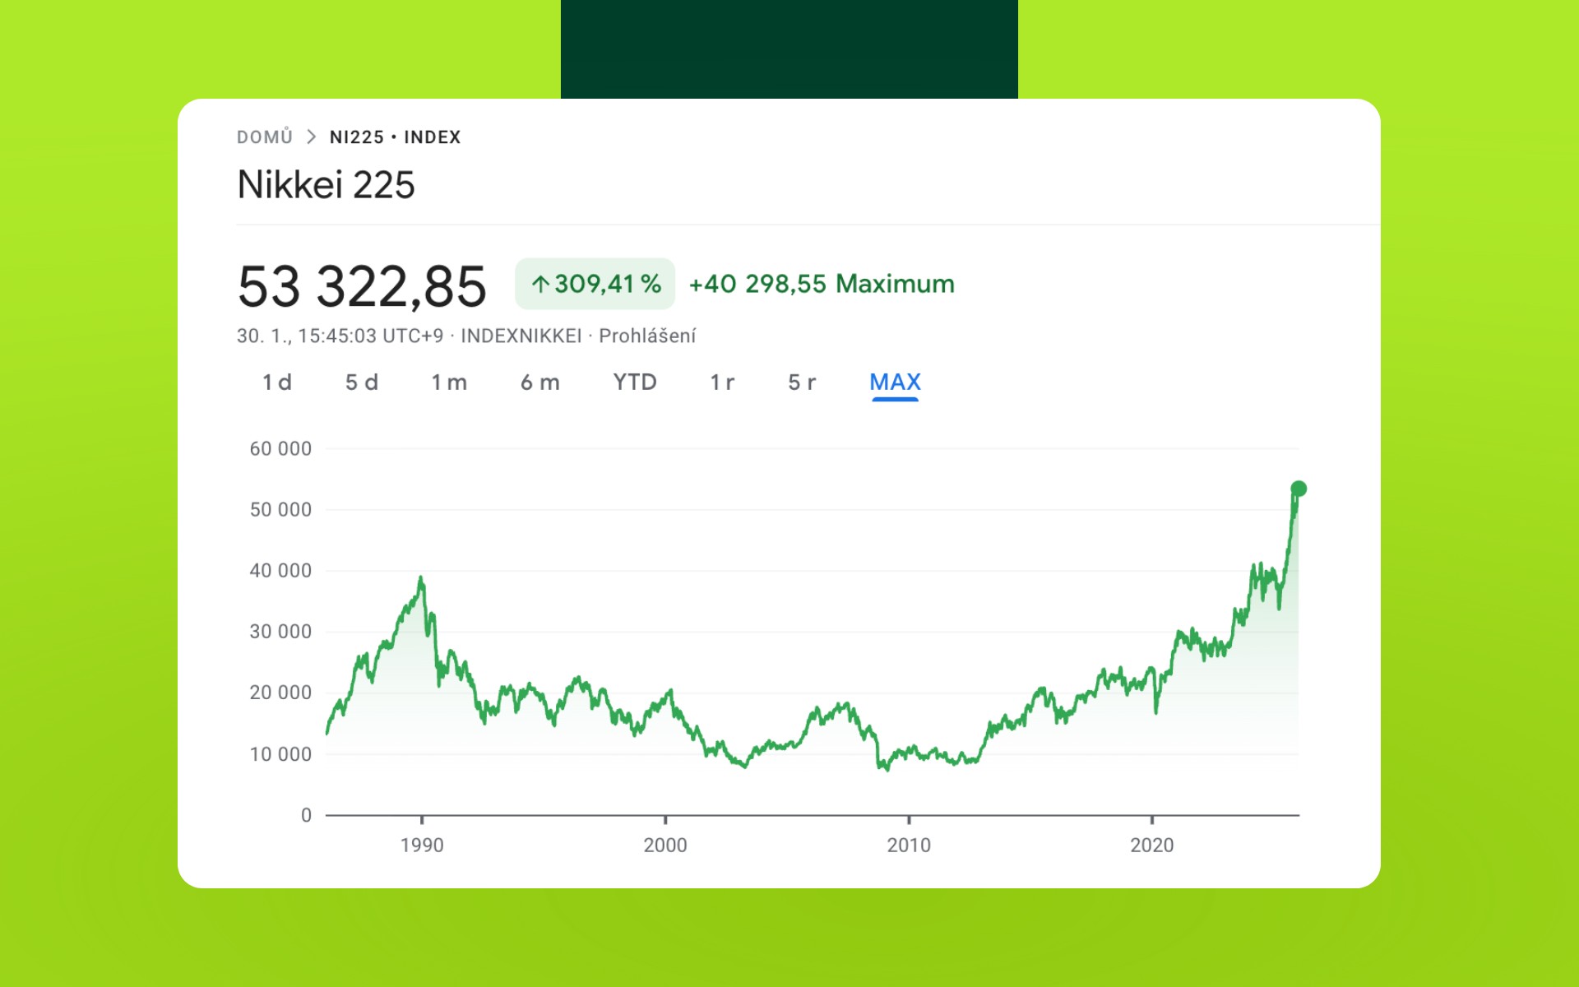Select the 5 d range tab
The width and height of the screenshot is (1579, 987).
coord(362,382)
